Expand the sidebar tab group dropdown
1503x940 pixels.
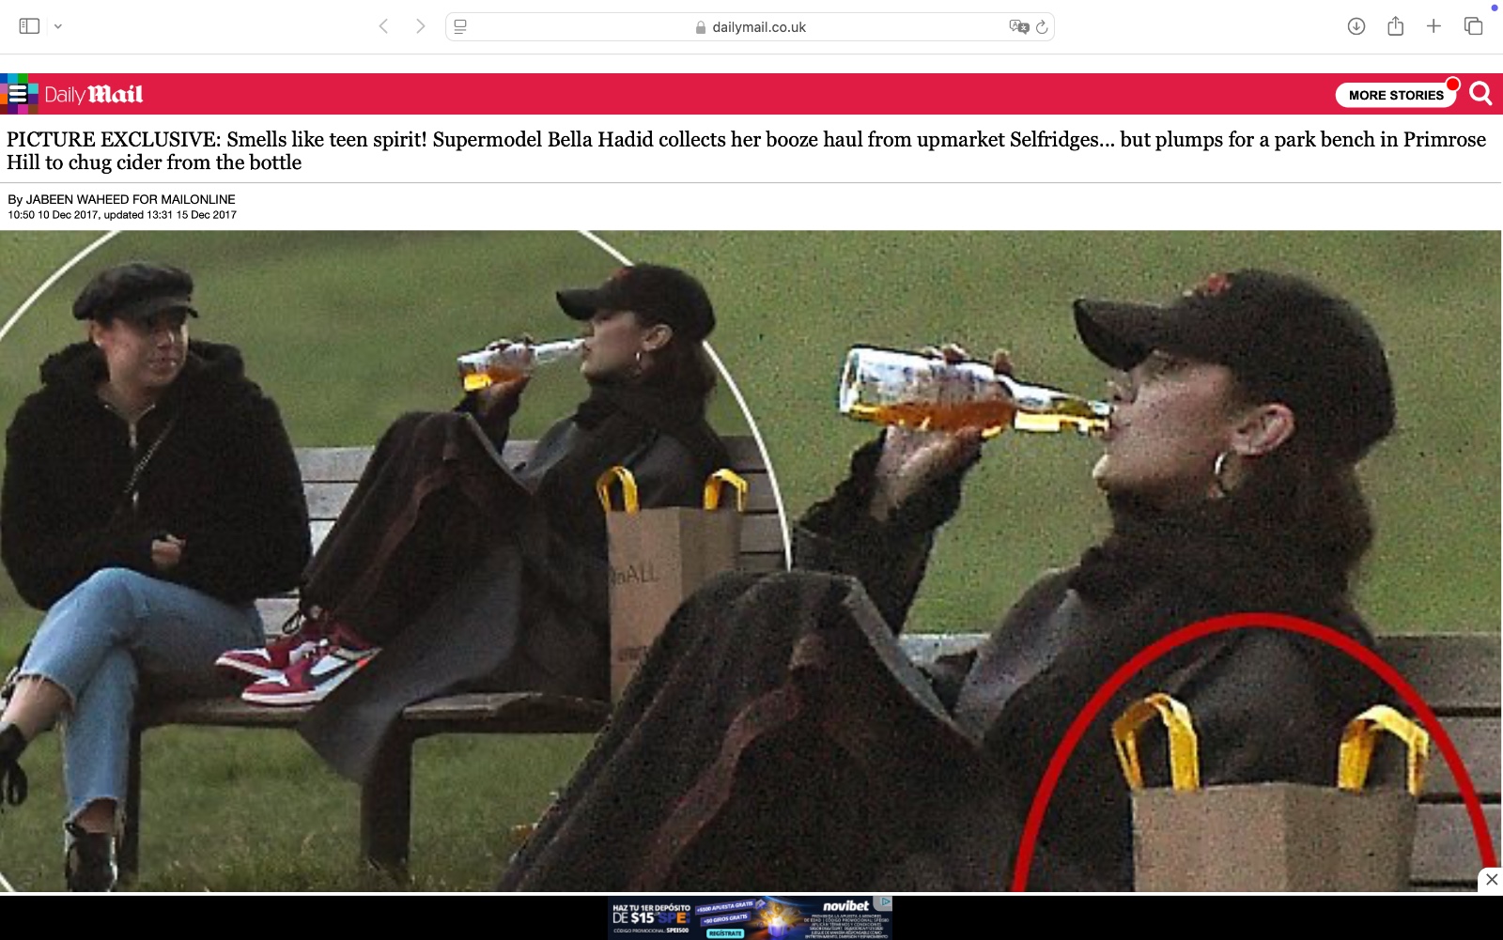coord(58,26)
